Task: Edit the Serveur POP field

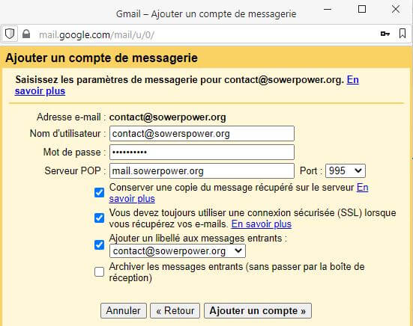Action: (x=202, y=171)
